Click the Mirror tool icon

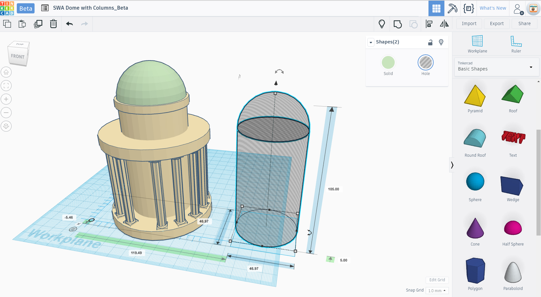[x=444, y=24]
